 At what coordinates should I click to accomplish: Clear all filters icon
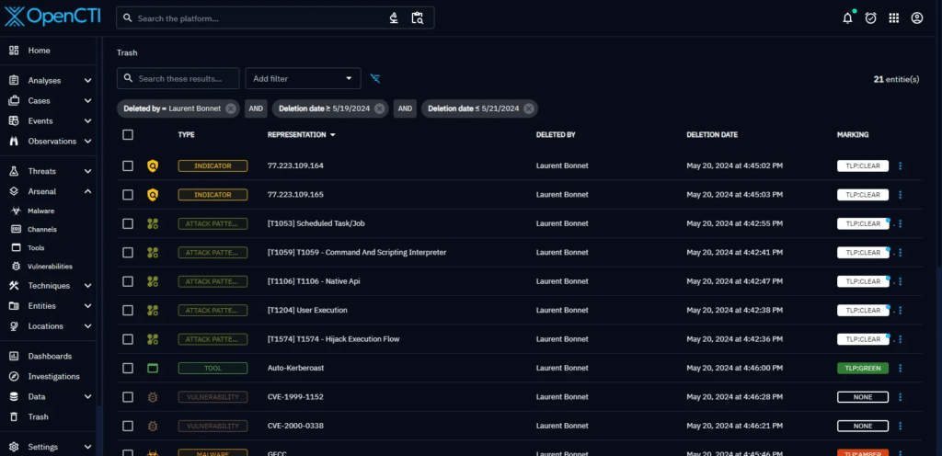pos(375,79)
